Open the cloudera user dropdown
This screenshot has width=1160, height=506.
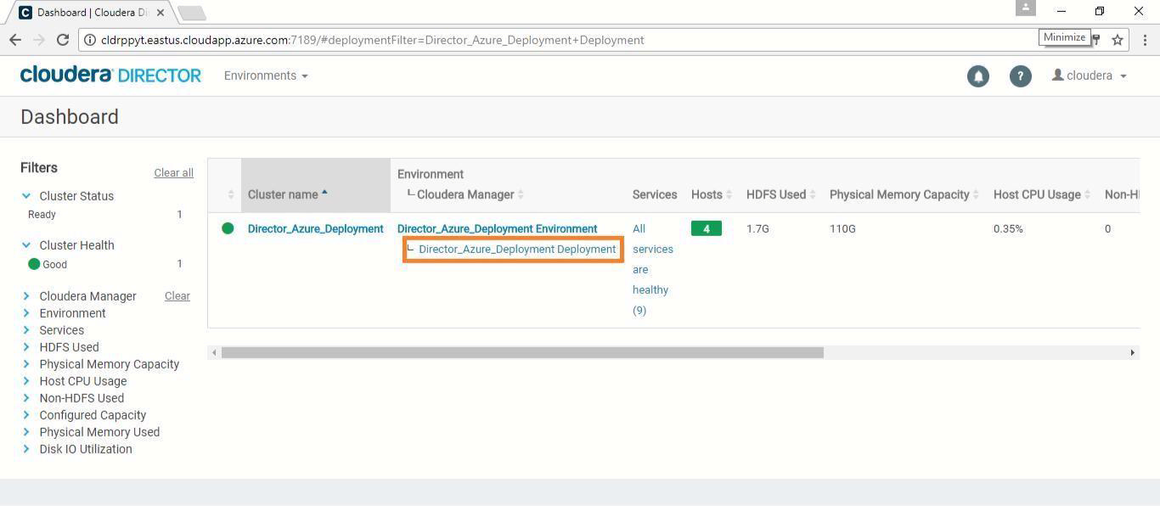(1090, 76)
